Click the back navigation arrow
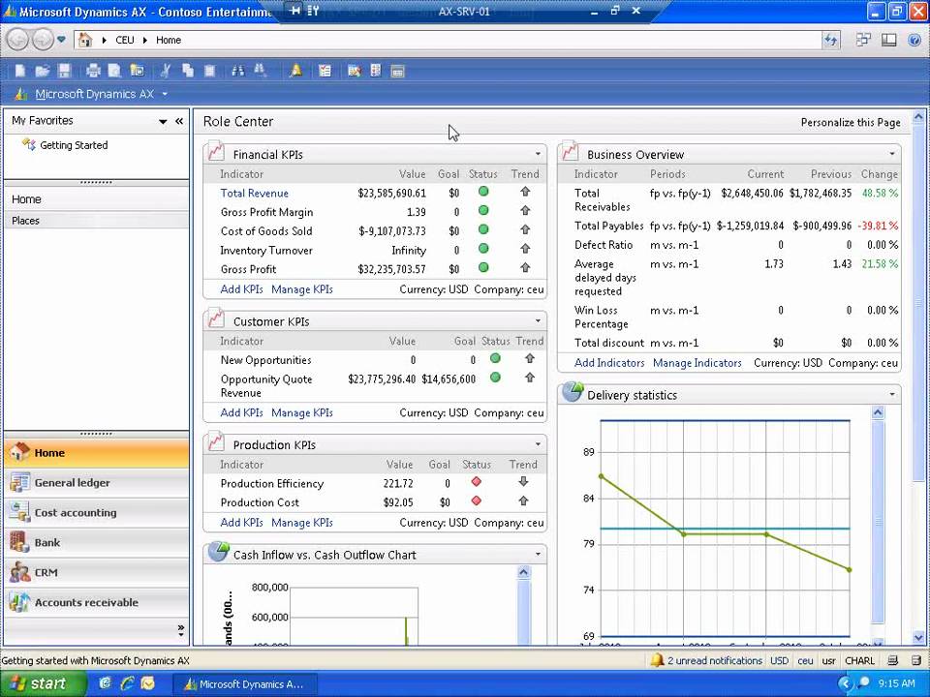Image resolution: width=930 pixels, height=697 pixels. [x=17, y=40]
